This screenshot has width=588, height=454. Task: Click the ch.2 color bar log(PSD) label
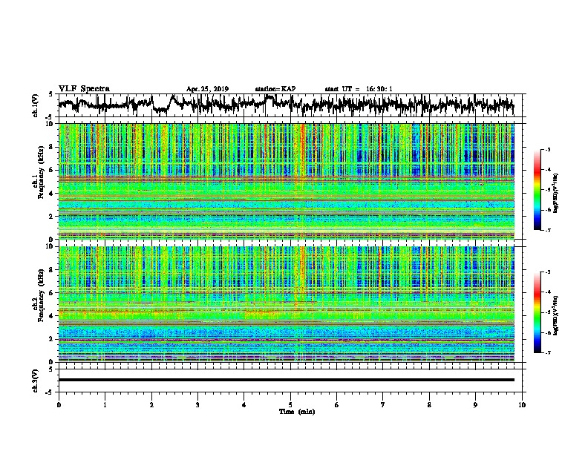click(555, 315)
